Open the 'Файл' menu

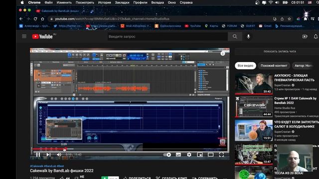click(48, 2)
